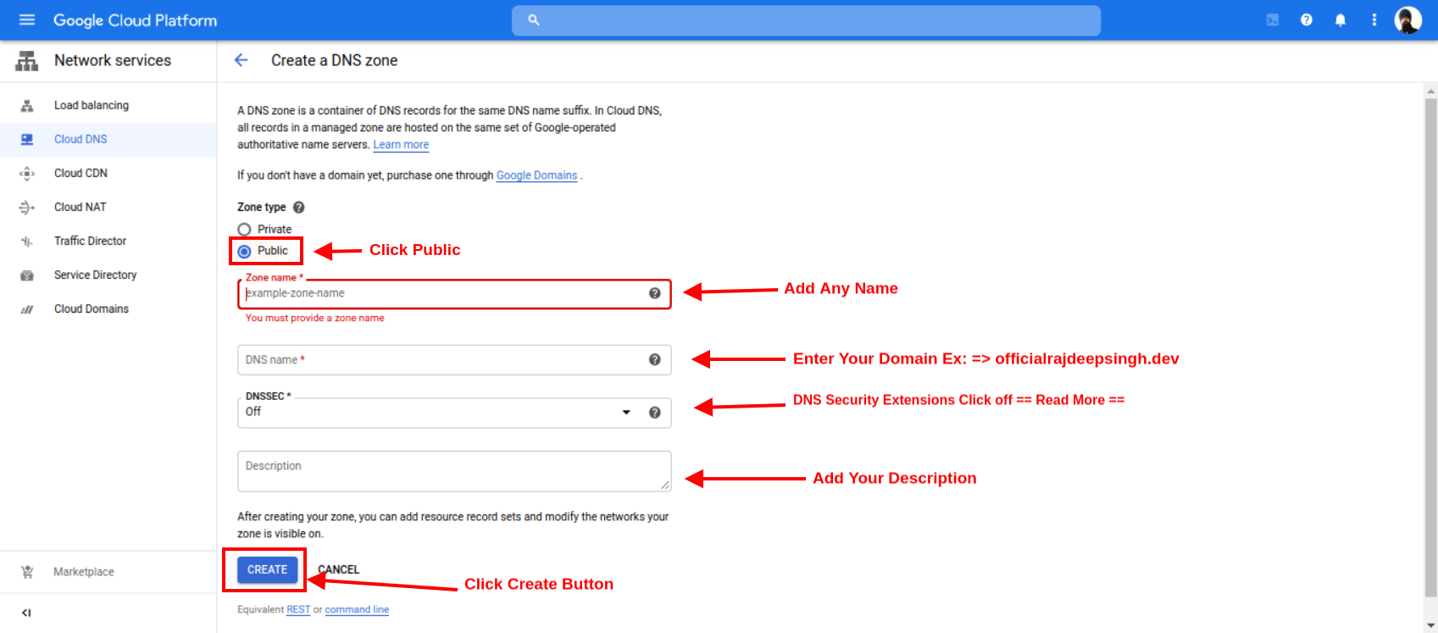
Task: Click the Cloud NAT sidebar icon
Action: 27,208
